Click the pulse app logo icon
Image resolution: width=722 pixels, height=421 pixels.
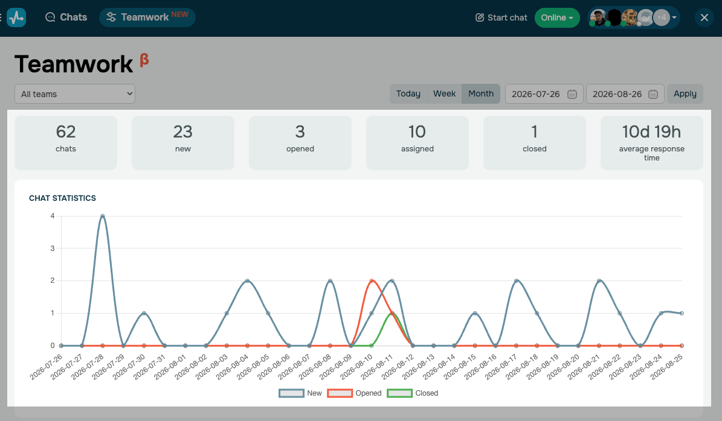click(x=16, y=17)
